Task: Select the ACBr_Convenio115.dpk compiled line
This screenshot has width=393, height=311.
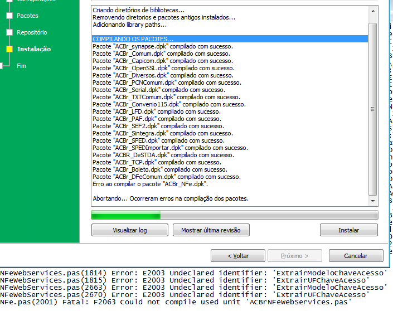Action: click(x=169, y=104)
